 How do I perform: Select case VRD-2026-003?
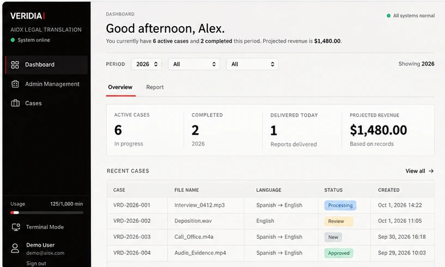pos(132,237)
